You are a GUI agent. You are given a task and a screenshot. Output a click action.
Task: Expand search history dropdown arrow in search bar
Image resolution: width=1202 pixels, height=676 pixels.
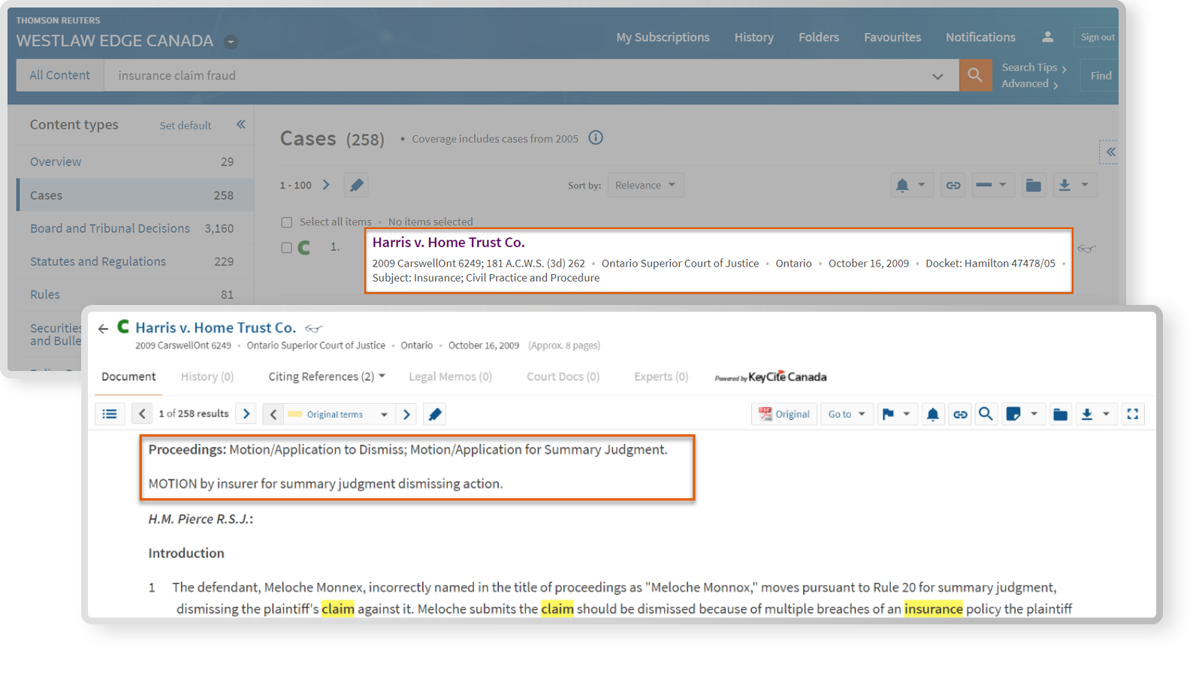(938, 76)
